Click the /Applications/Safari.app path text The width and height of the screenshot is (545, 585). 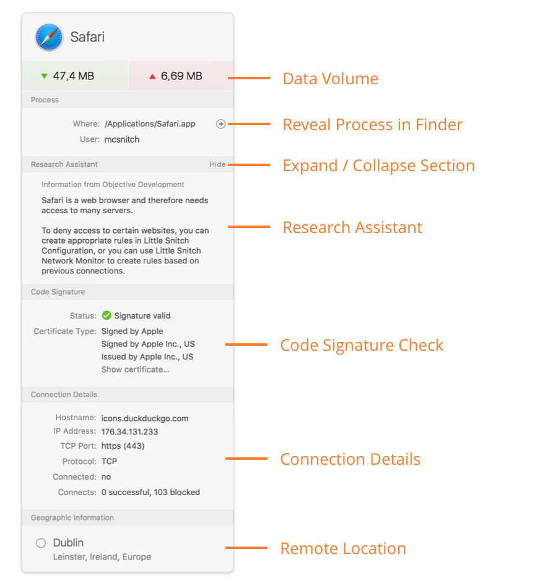pyautogui.click(x=150, y=124)
